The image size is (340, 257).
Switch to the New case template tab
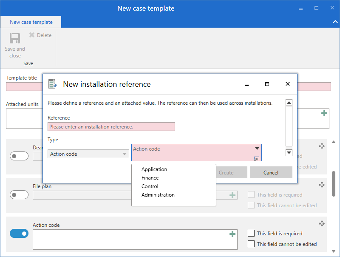tap(31, 22)
